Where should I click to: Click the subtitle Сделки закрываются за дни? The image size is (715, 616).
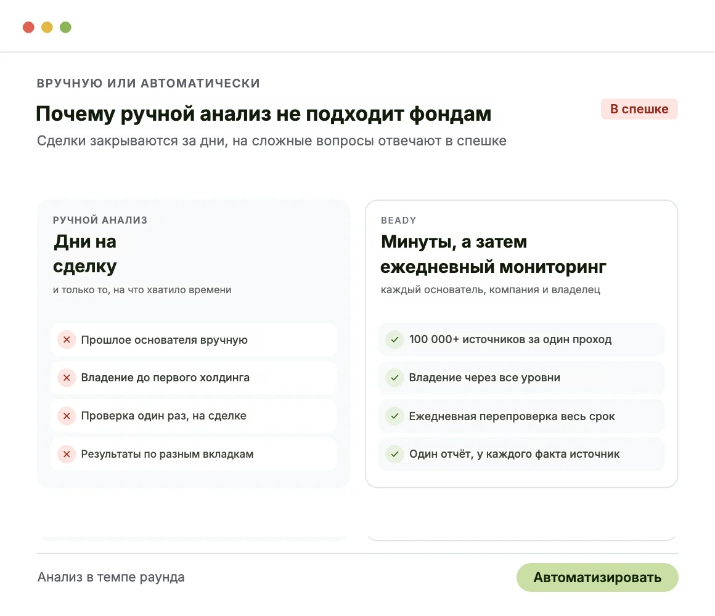[272, 141]
